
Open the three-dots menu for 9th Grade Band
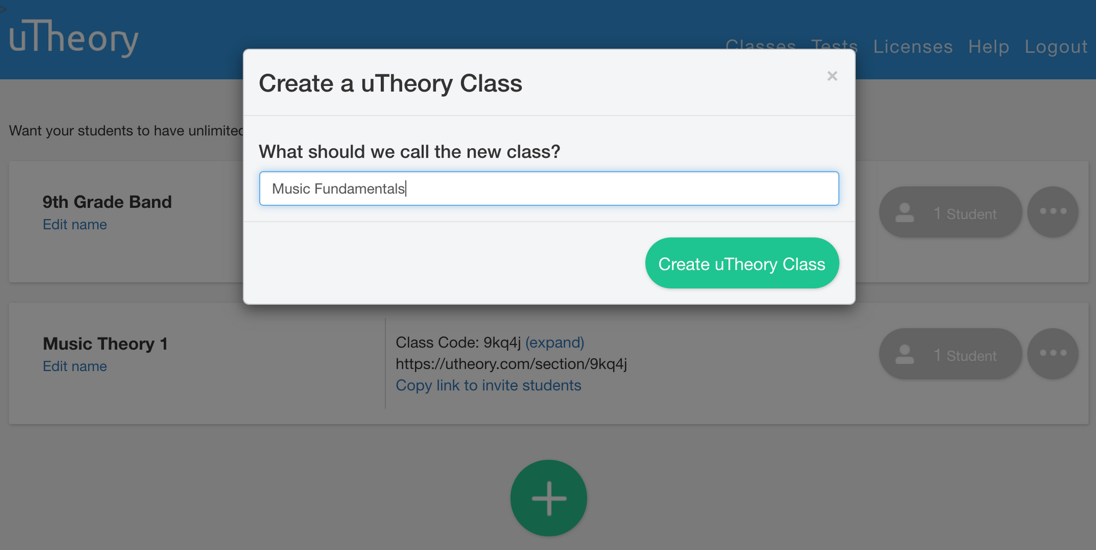[1053, 212]
